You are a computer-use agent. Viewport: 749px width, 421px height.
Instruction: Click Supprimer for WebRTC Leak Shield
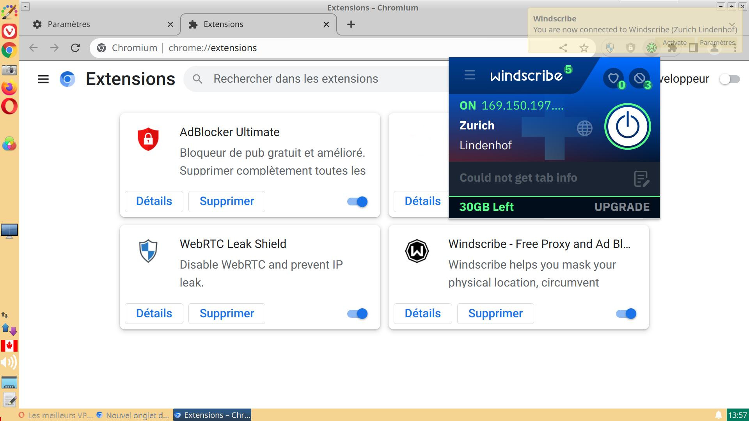point(227,314)
